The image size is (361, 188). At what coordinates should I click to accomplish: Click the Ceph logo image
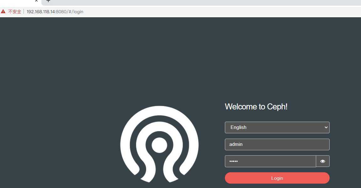[x=159, y=144]
